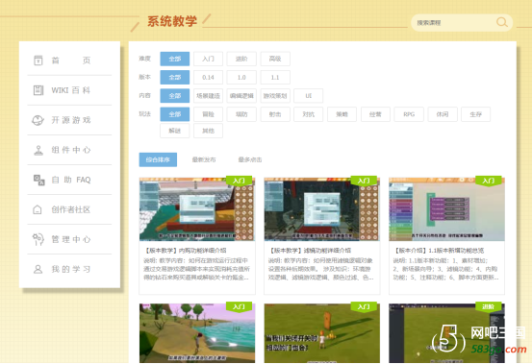Image resolution: width=532 pixels, height=364 pixels.
Task: Filter content by UI
Action: (x=308, y=95)
